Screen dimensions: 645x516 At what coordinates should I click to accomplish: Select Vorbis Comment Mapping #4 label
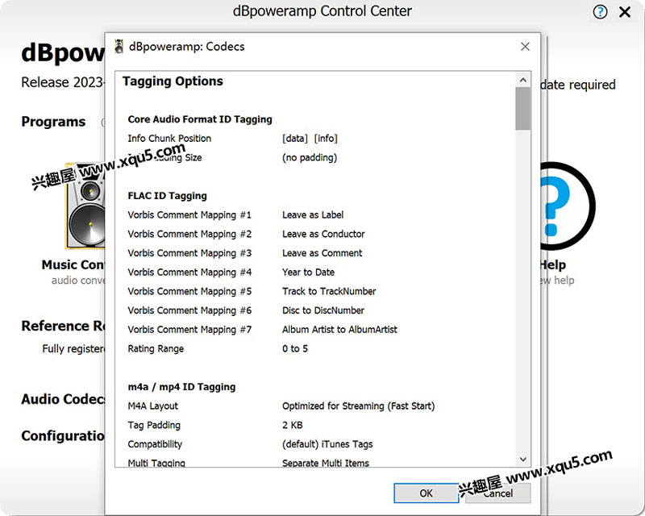click(x=189, y=273)
